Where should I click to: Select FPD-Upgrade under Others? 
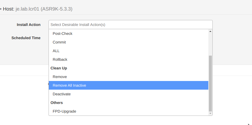[64, 111]
